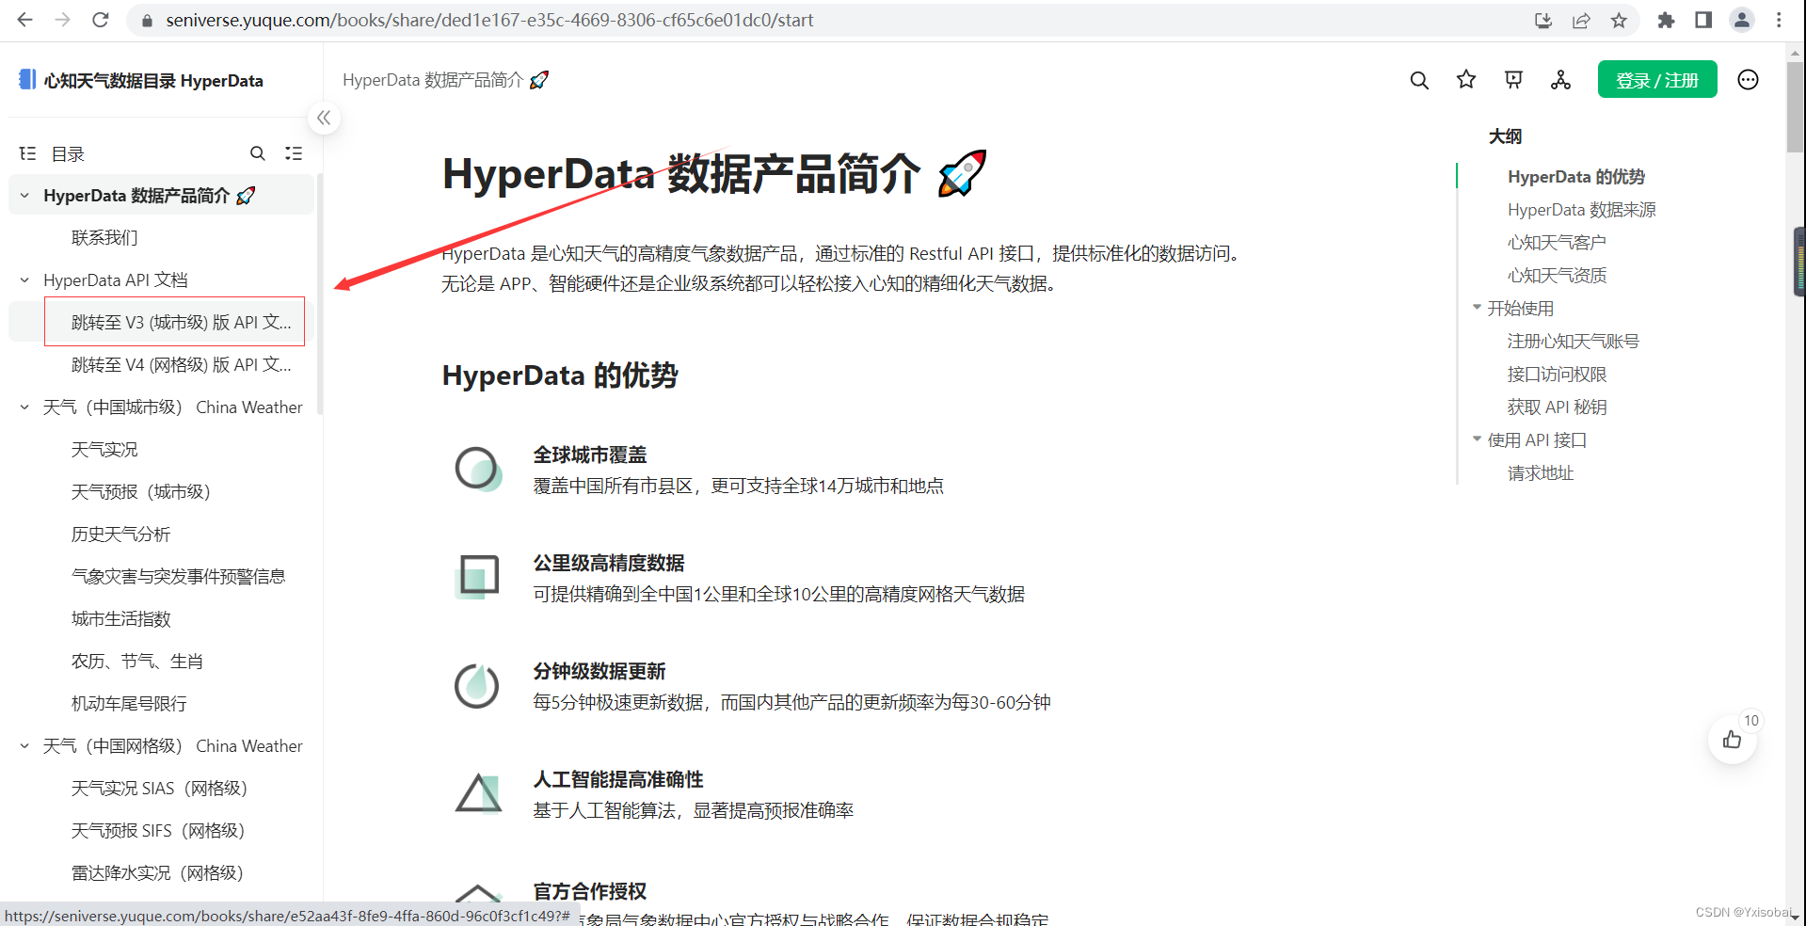
Task: Jump to HyperData 的优势 in outline
Action: tap(1576, 177)
